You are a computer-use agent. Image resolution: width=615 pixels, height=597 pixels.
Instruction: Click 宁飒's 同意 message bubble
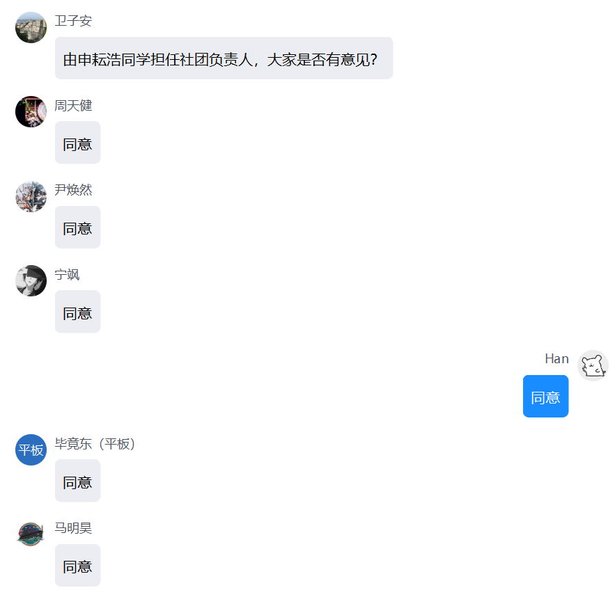click(x=78, y=312)
